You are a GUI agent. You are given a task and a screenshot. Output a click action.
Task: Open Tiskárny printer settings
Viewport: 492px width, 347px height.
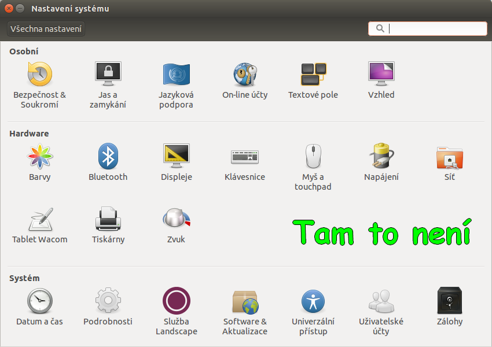click(x=108, y=225)
